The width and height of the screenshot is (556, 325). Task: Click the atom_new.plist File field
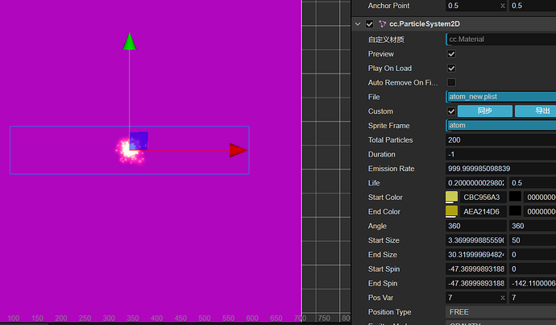pos(500,97)
